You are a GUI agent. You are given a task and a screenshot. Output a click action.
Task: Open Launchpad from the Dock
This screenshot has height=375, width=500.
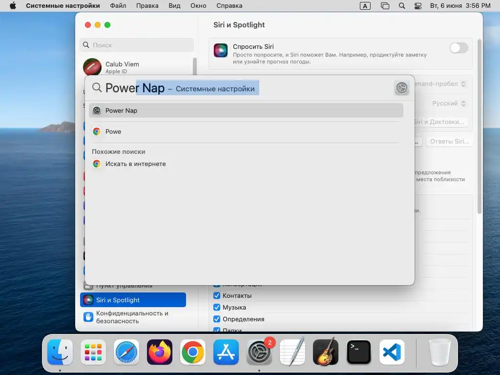(93, 352)
